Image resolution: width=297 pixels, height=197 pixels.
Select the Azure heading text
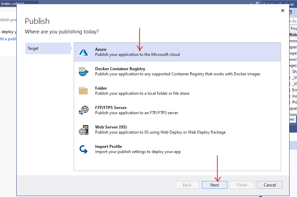pos(101,49)
